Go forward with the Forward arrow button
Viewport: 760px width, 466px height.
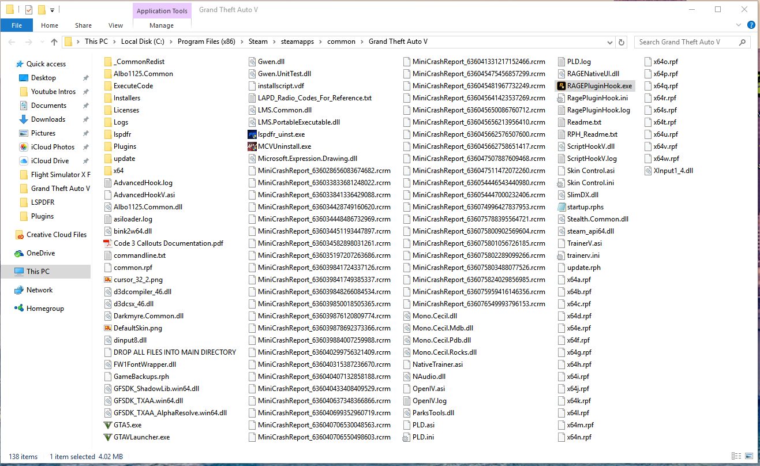(29, 42)
